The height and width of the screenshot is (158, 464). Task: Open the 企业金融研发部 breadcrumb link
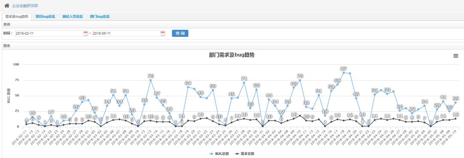tap(25, 6)
